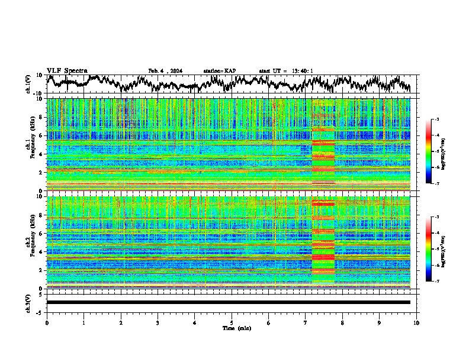Click the ch.1 spectrogram color scale bar

point(429,151)
